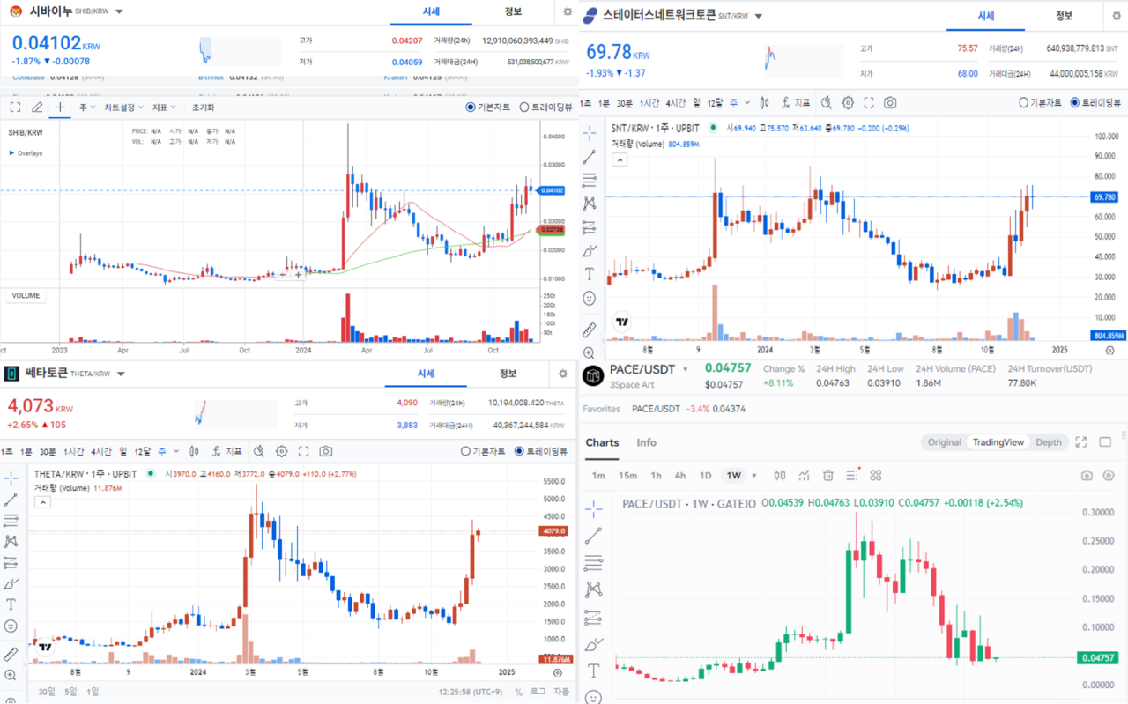The image size is (1128, 704).
Task: Open the 차트설정 dropdown on SHIB chart
Action: point(123,107)
